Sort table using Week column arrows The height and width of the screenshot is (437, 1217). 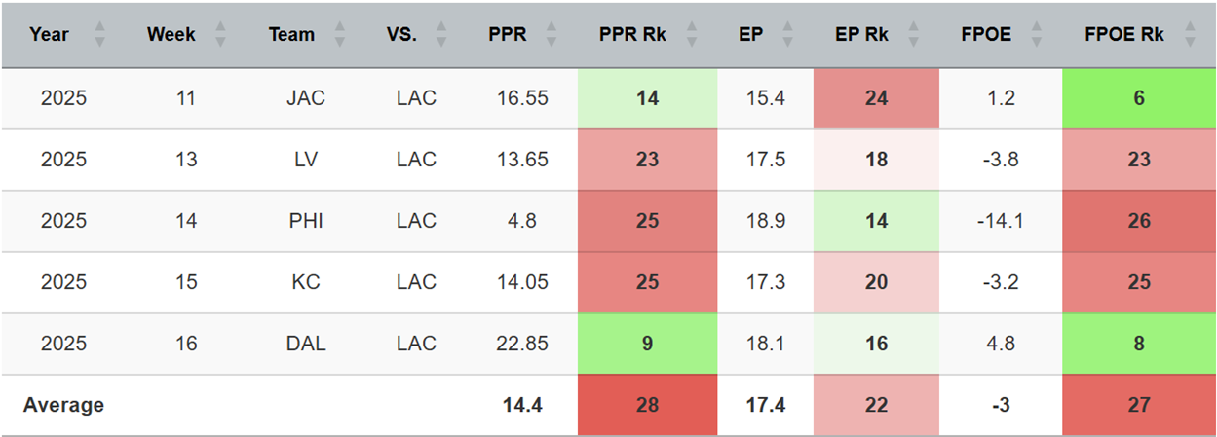coord(220,35)
